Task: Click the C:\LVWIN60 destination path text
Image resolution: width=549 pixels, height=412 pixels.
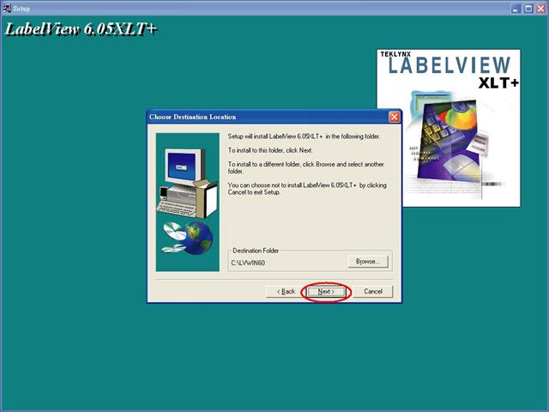Action: point(248,263)
